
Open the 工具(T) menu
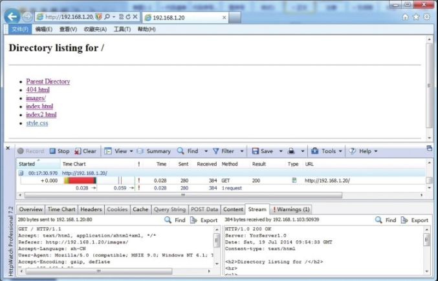(122, 29)
